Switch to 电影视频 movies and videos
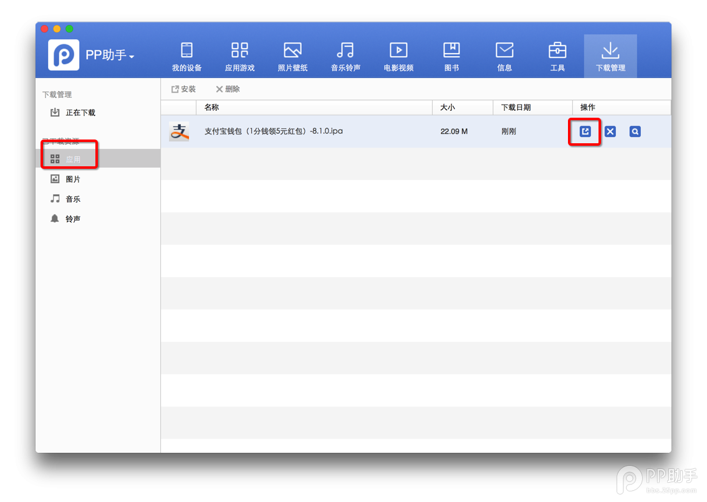Viewport: 707px width, 502px height. 398,56
